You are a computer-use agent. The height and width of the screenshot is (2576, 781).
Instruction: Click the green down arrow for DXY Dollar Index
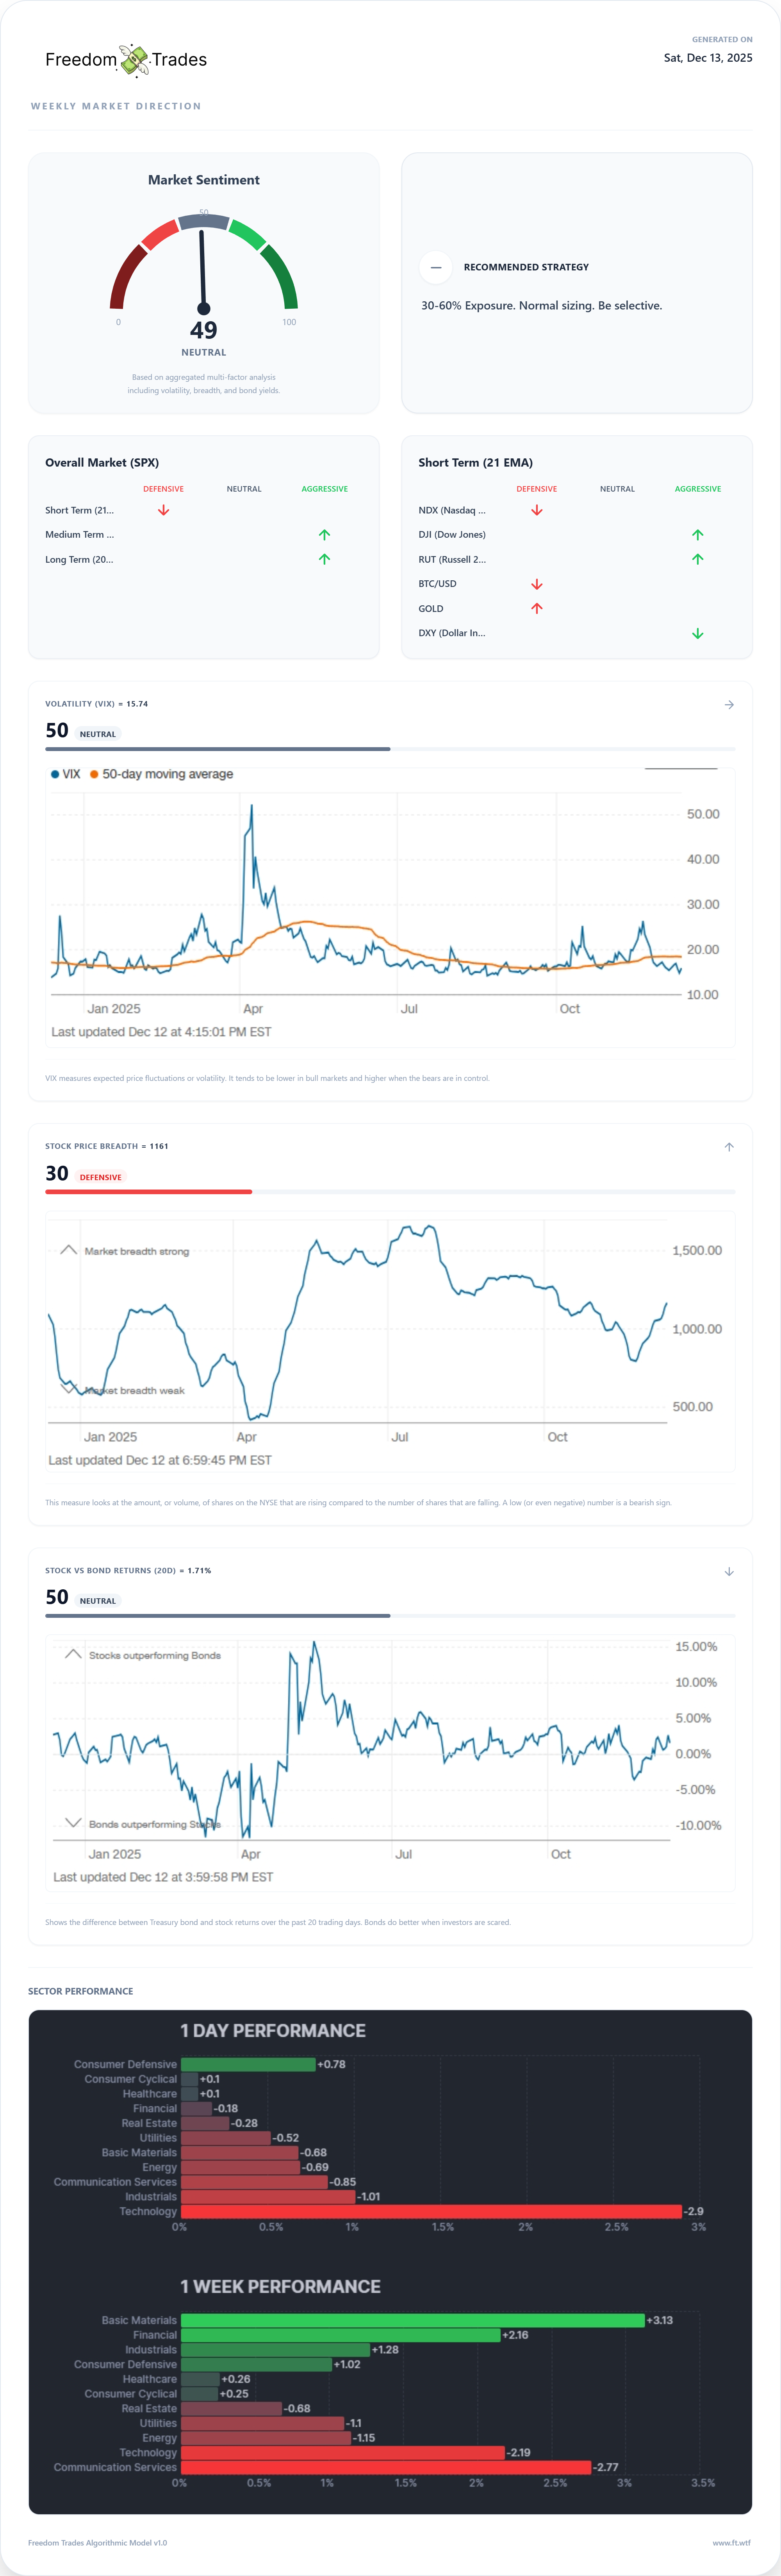point(697,633)
